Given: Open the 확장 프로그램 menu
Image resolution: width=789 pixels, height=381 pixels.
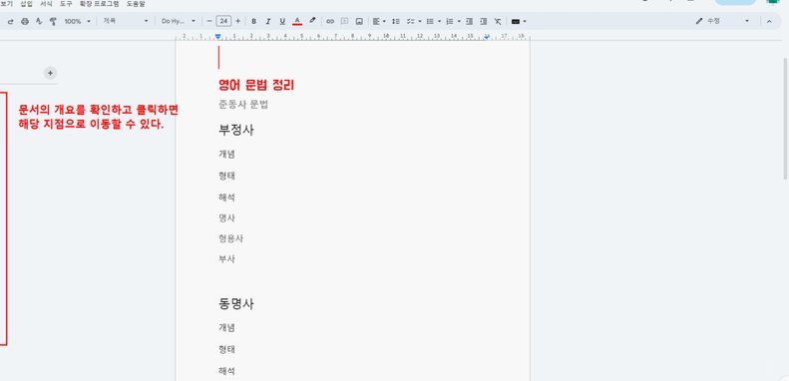Looking at the screenshot, I should pyautogui.click(x=99, y=4).
